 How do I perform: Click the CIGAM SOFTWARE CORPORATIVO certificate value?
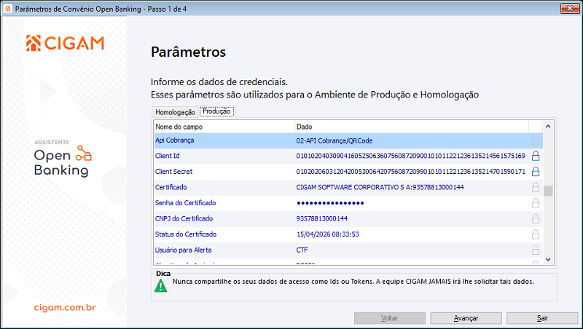(x=380, y=187)
